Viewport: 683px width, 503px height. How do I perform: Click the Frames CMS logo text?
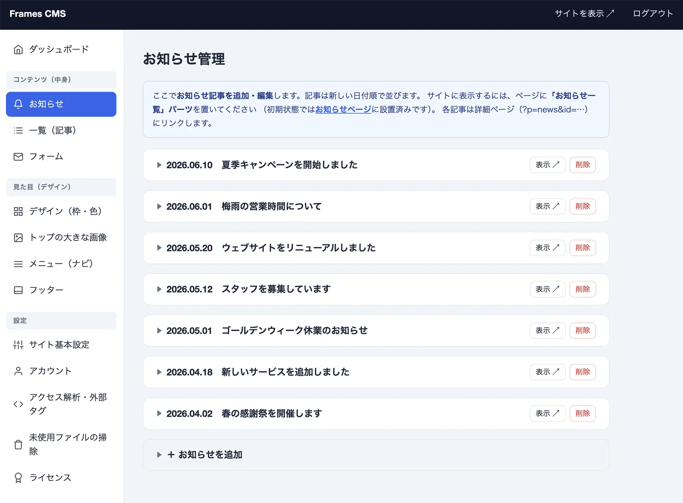pos(38,14)
